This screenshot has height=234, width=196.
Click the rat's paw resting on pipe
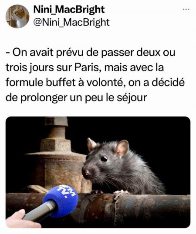coord(122,192)
